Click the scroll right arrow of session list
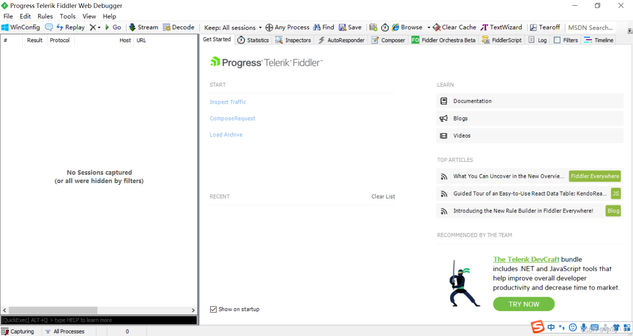Image resolution: width=633 pixels, height=336 pixels. (x=193, y=310)
